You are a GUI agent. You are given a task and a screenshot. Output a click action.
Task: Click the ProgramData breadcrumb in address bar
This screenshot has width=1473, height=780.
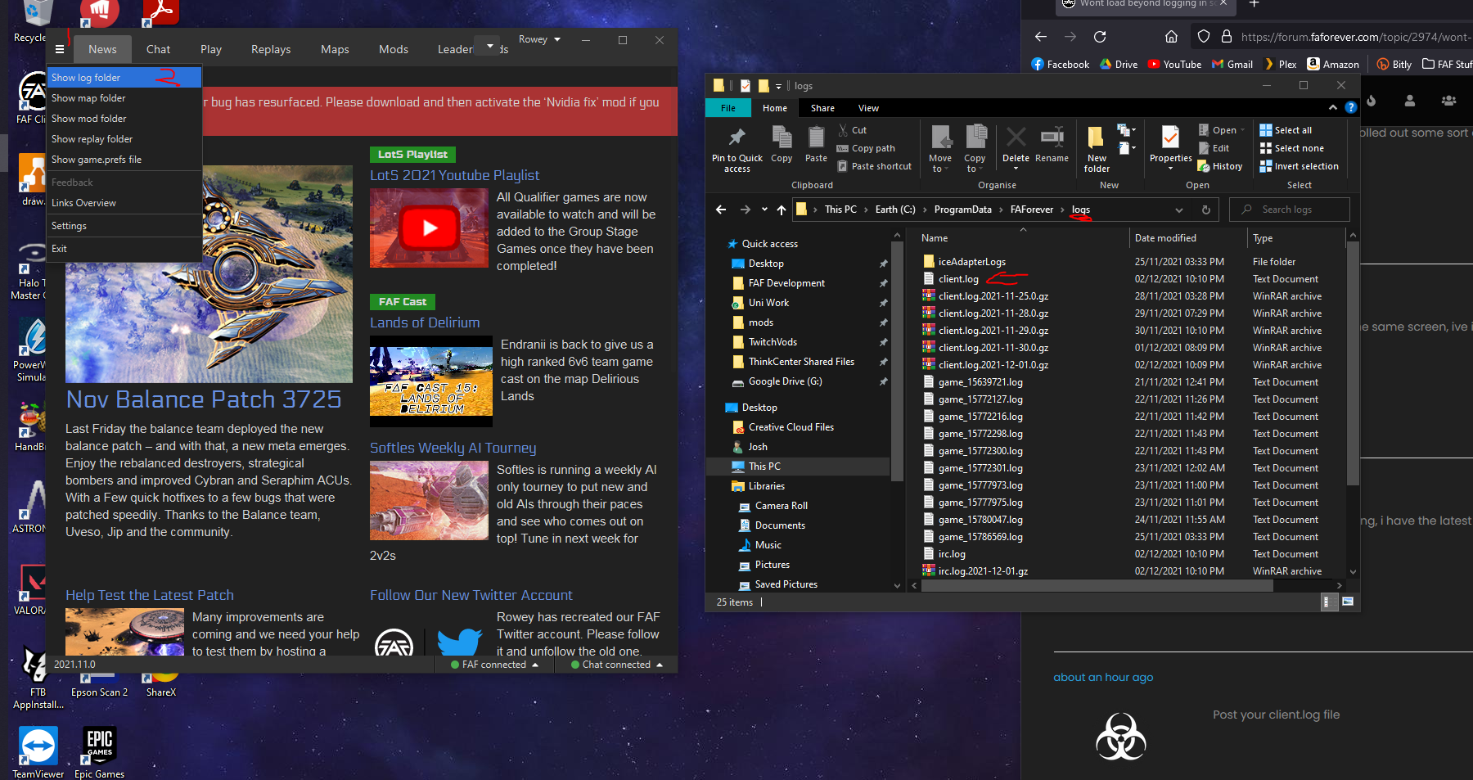962,210
